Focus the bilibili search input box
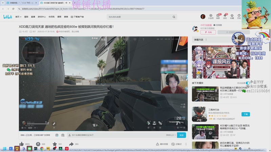This screenshot has width=271, height=152. pyautogui.click(x=139, y=17)
